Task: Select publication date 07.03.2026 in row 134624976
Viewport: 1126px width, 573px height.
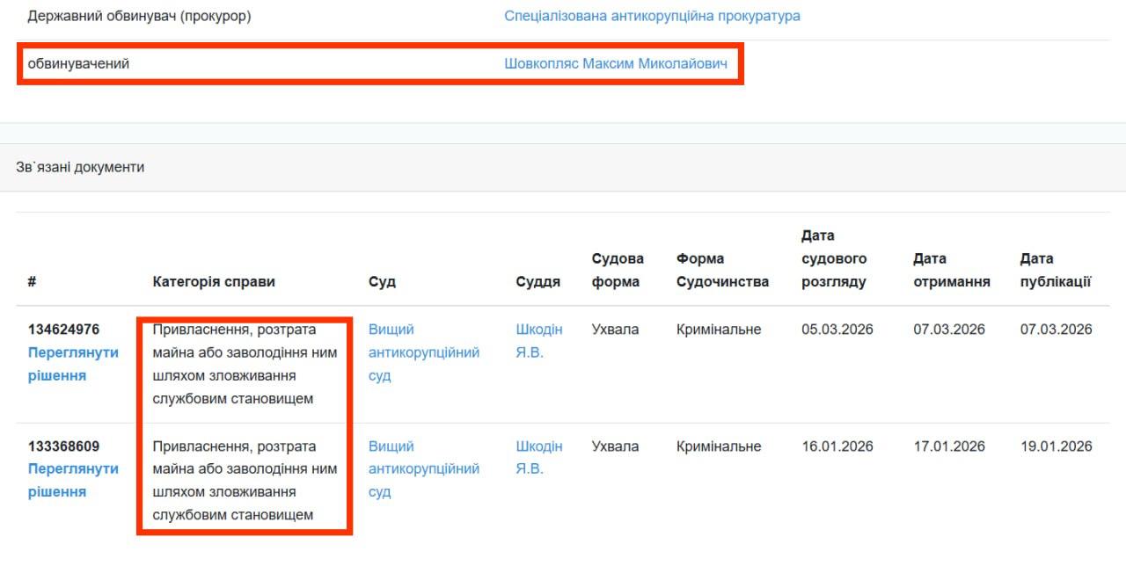Action: pos(1057,330)
